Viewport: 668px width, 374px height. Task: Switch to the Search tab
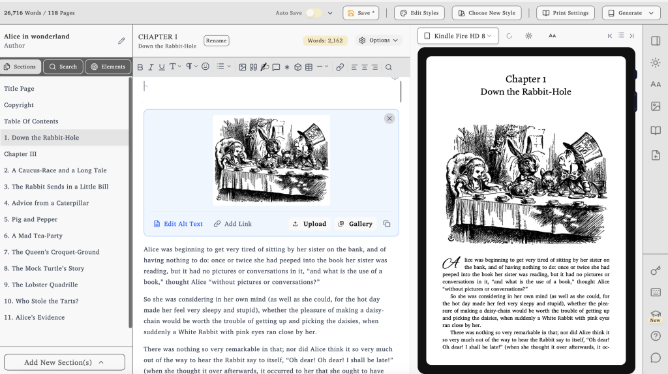coord(63,67)
